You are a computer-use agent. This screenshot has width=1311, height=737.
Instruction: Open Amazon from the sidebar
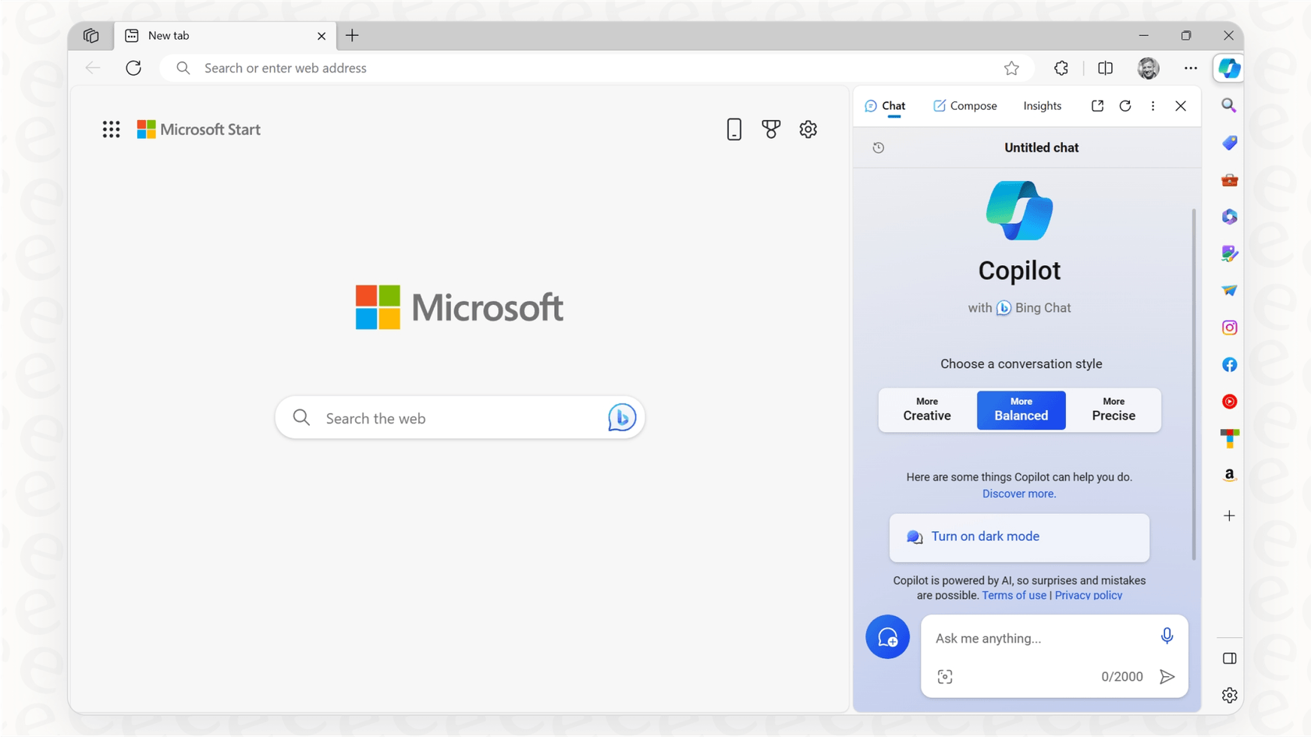coord(1229,474)
